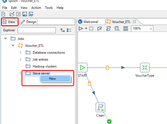The height and width of the screenshot is (124, 167).
Task: Click the Stop job square icon
Action: [x=91, y=29]
